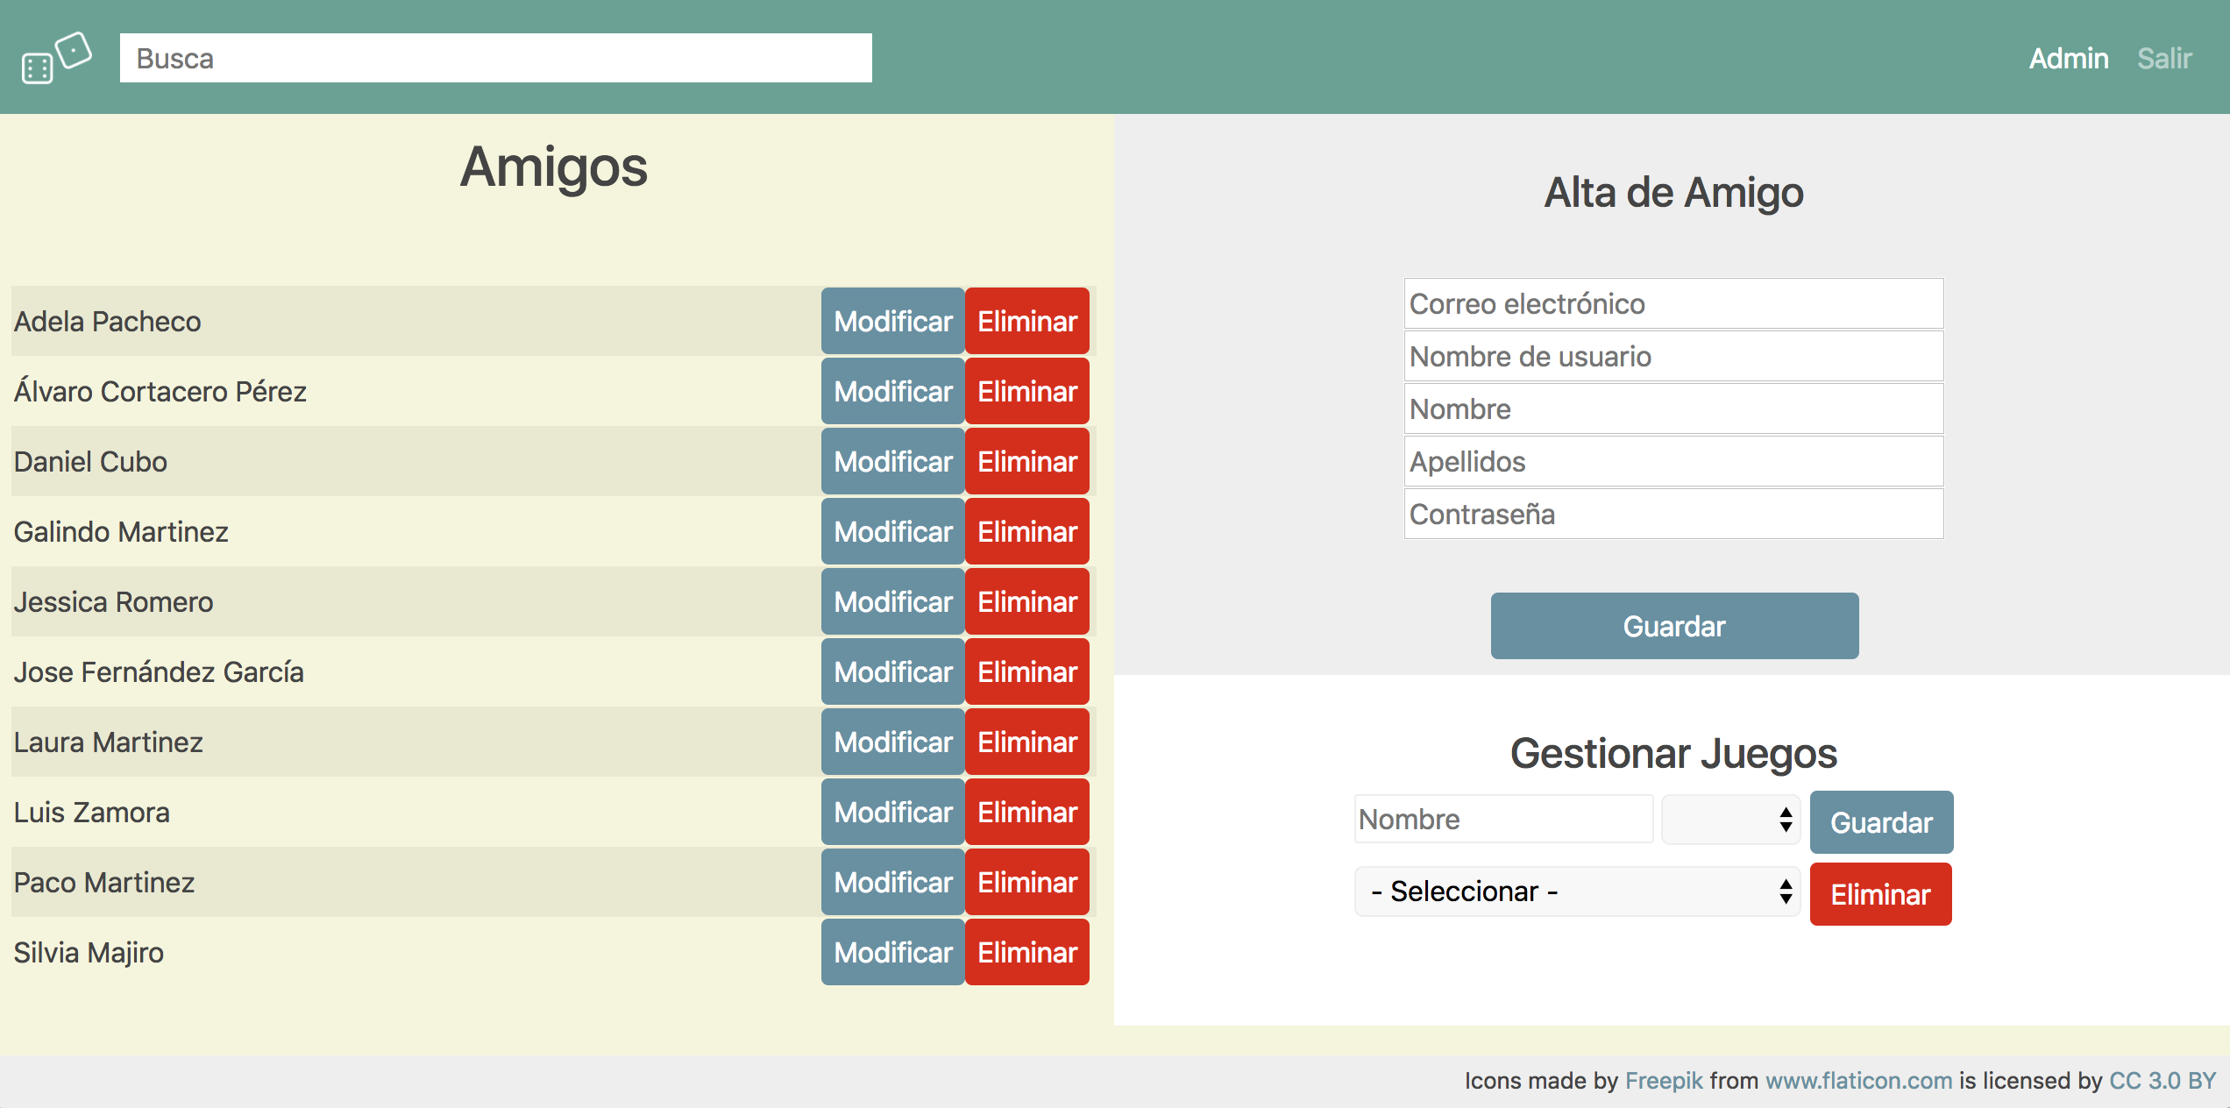Click Guardar in Gestionar Juegos
Viewport: 2230px width, 1108px height.
pos(1880,822)
